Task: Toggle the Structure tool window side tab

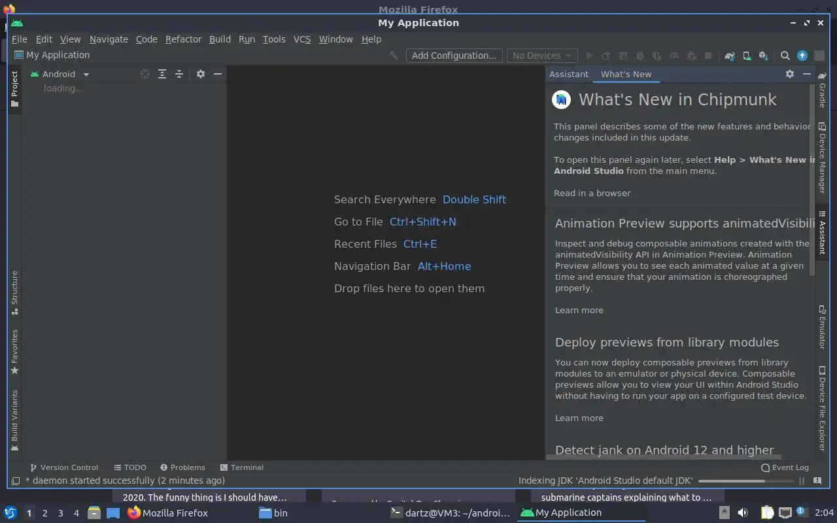Action: [x=14, y=293]
